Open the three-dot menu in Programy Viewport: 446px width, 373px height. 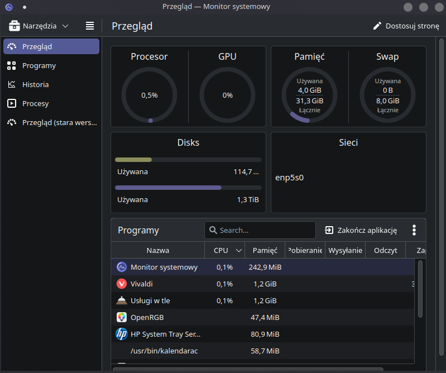point(414,230)
